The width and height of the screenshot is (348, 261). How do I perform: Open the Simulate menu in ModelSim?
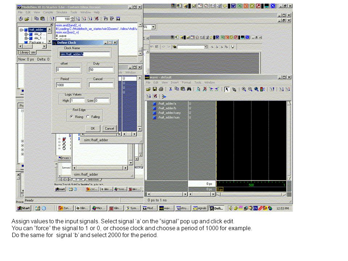click(x=62, y=12)
